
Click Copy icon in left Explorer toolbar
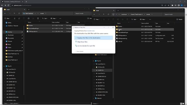click(x=19, y=18)
